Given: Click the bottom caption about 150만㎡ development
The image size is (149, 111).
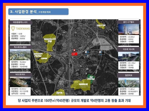Looking at the screenshot, I should point(74,101).
